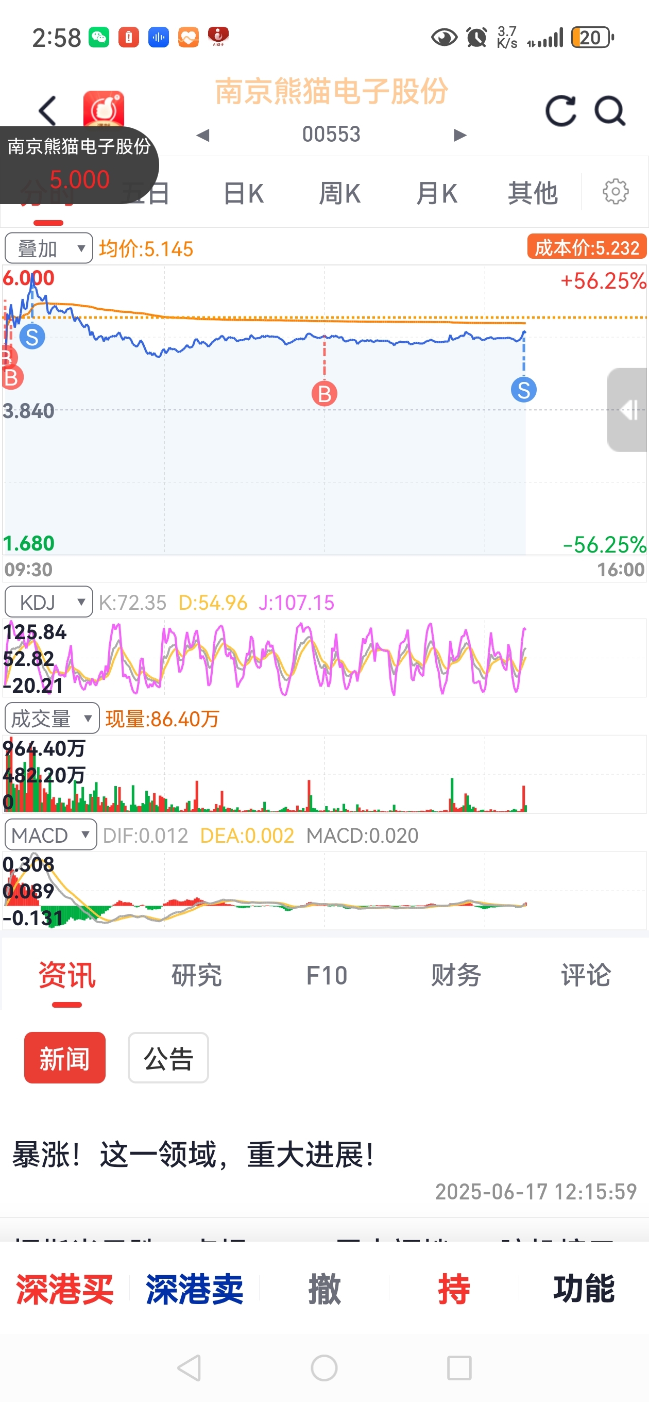The width and height of the screenshot is (649, 1402).
Task: Tap the news timestamp 2025-06-17 12:15:59
Action: [535, 1191]
